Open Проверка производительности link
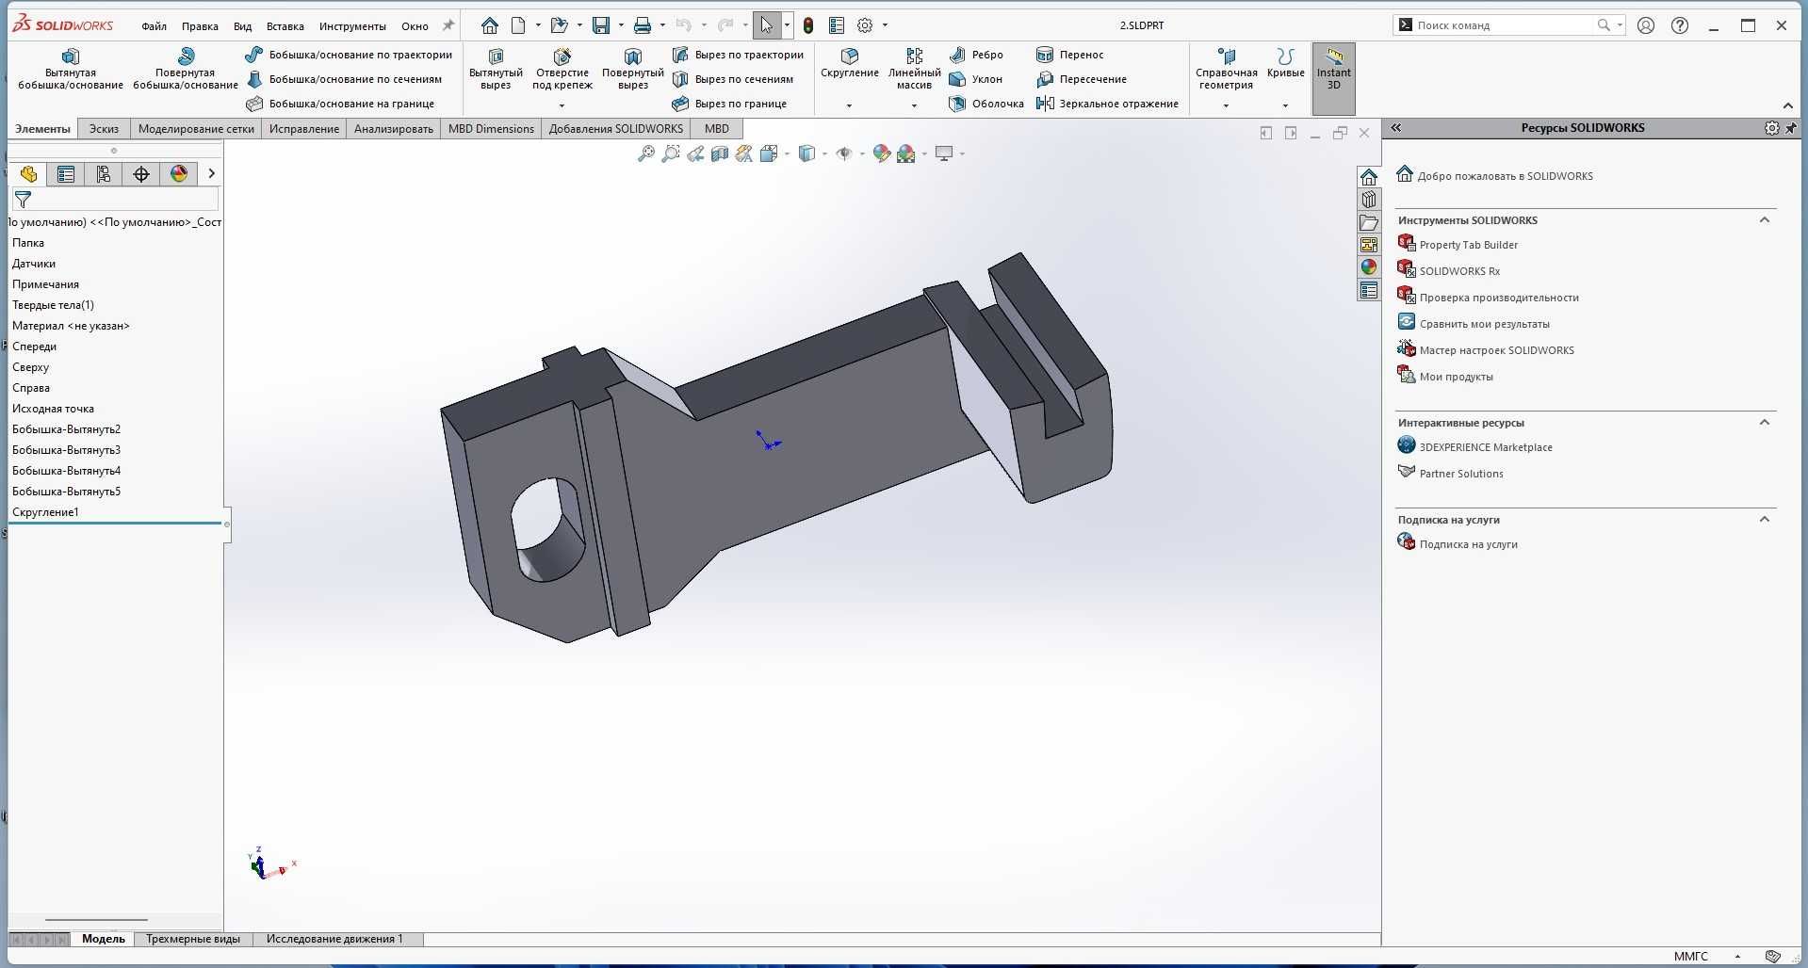The height and width of the screenshot is (968, 1808). 1499,298
